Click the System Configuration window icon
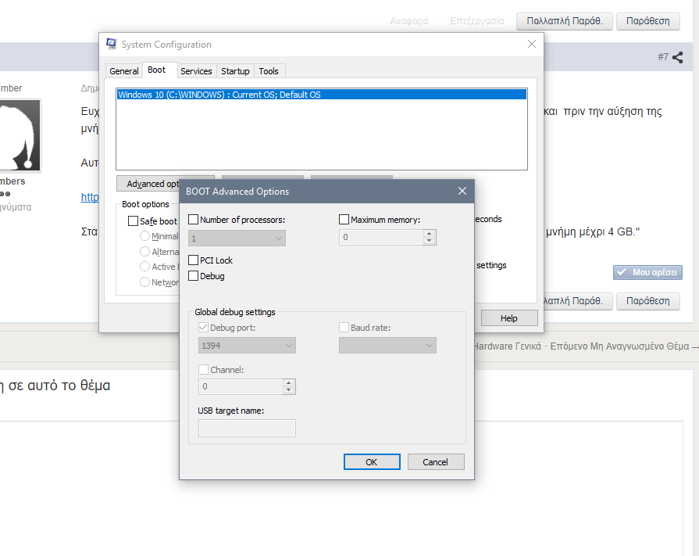Viewport: 699px width, 556px height. point(112,44)
